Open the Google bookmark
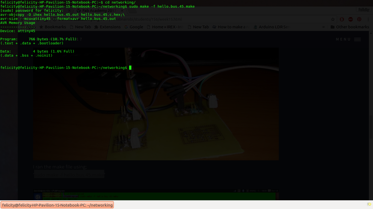This screenshot has height=209, width=373. coord(134,27)
